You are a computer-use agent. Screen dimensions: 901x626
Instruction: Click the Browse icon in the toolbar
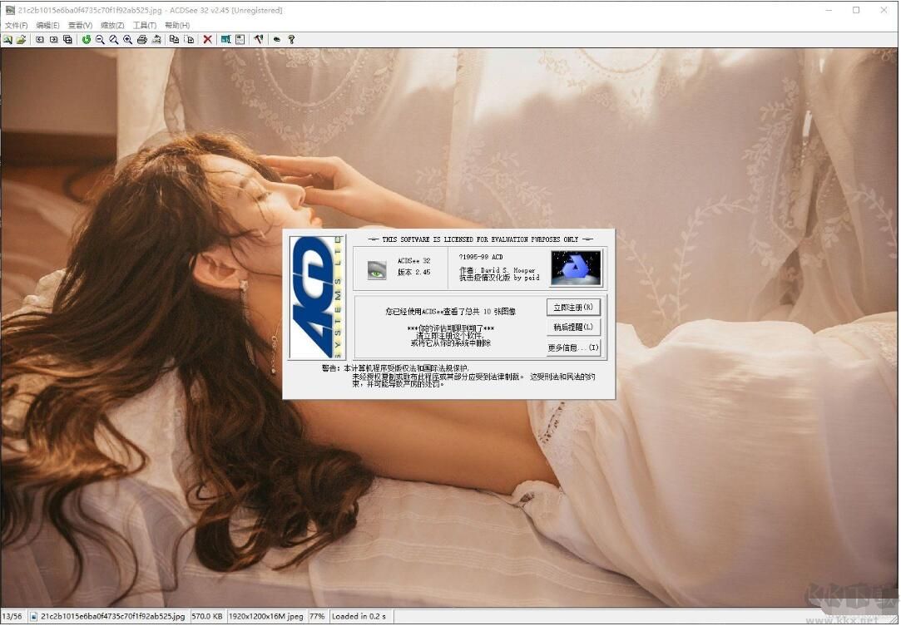pos(7,39)
